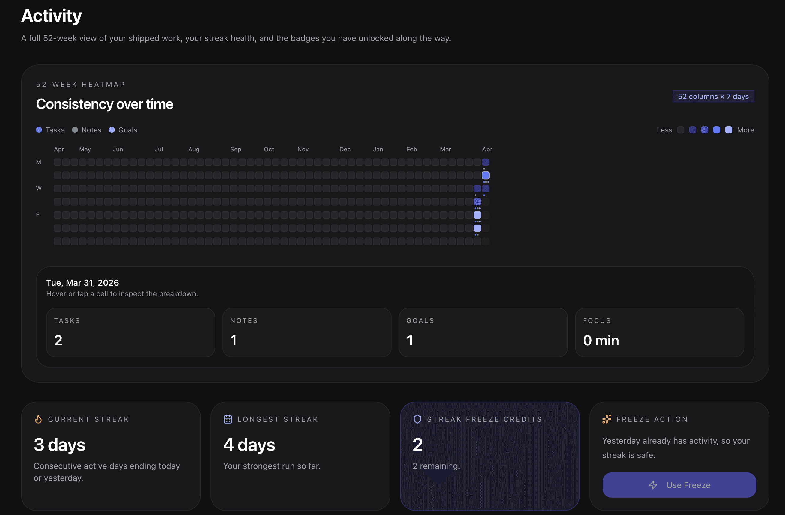Click the calendar icon beside Longest Streak
The image size is (785, 515).
pyautogui.click(x=228, y=419)
